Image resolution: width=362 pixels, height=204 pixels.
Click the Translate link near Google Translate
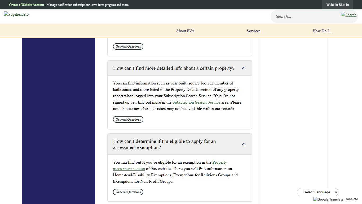coord(351,199)
